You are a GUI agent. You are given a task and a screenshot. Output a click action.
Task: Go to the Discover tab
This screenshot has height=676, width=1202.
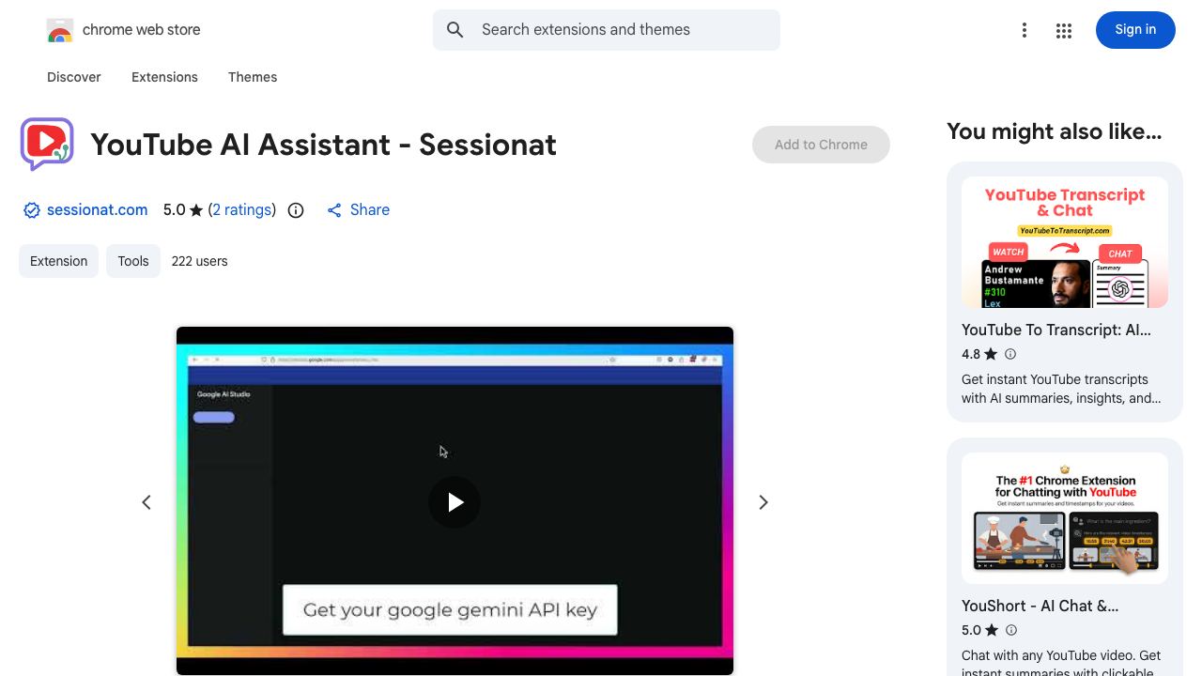[74, 77]
